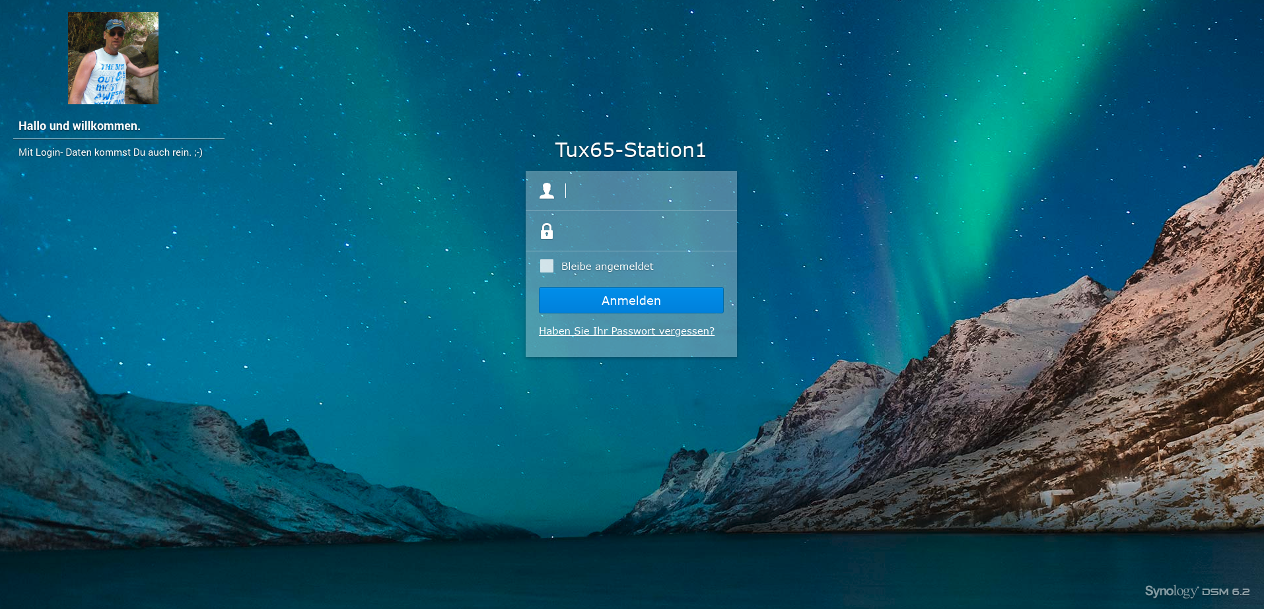Viewport: 1264px width, 609px height.
Task: Click the Synology logo
Action: 1170,591
